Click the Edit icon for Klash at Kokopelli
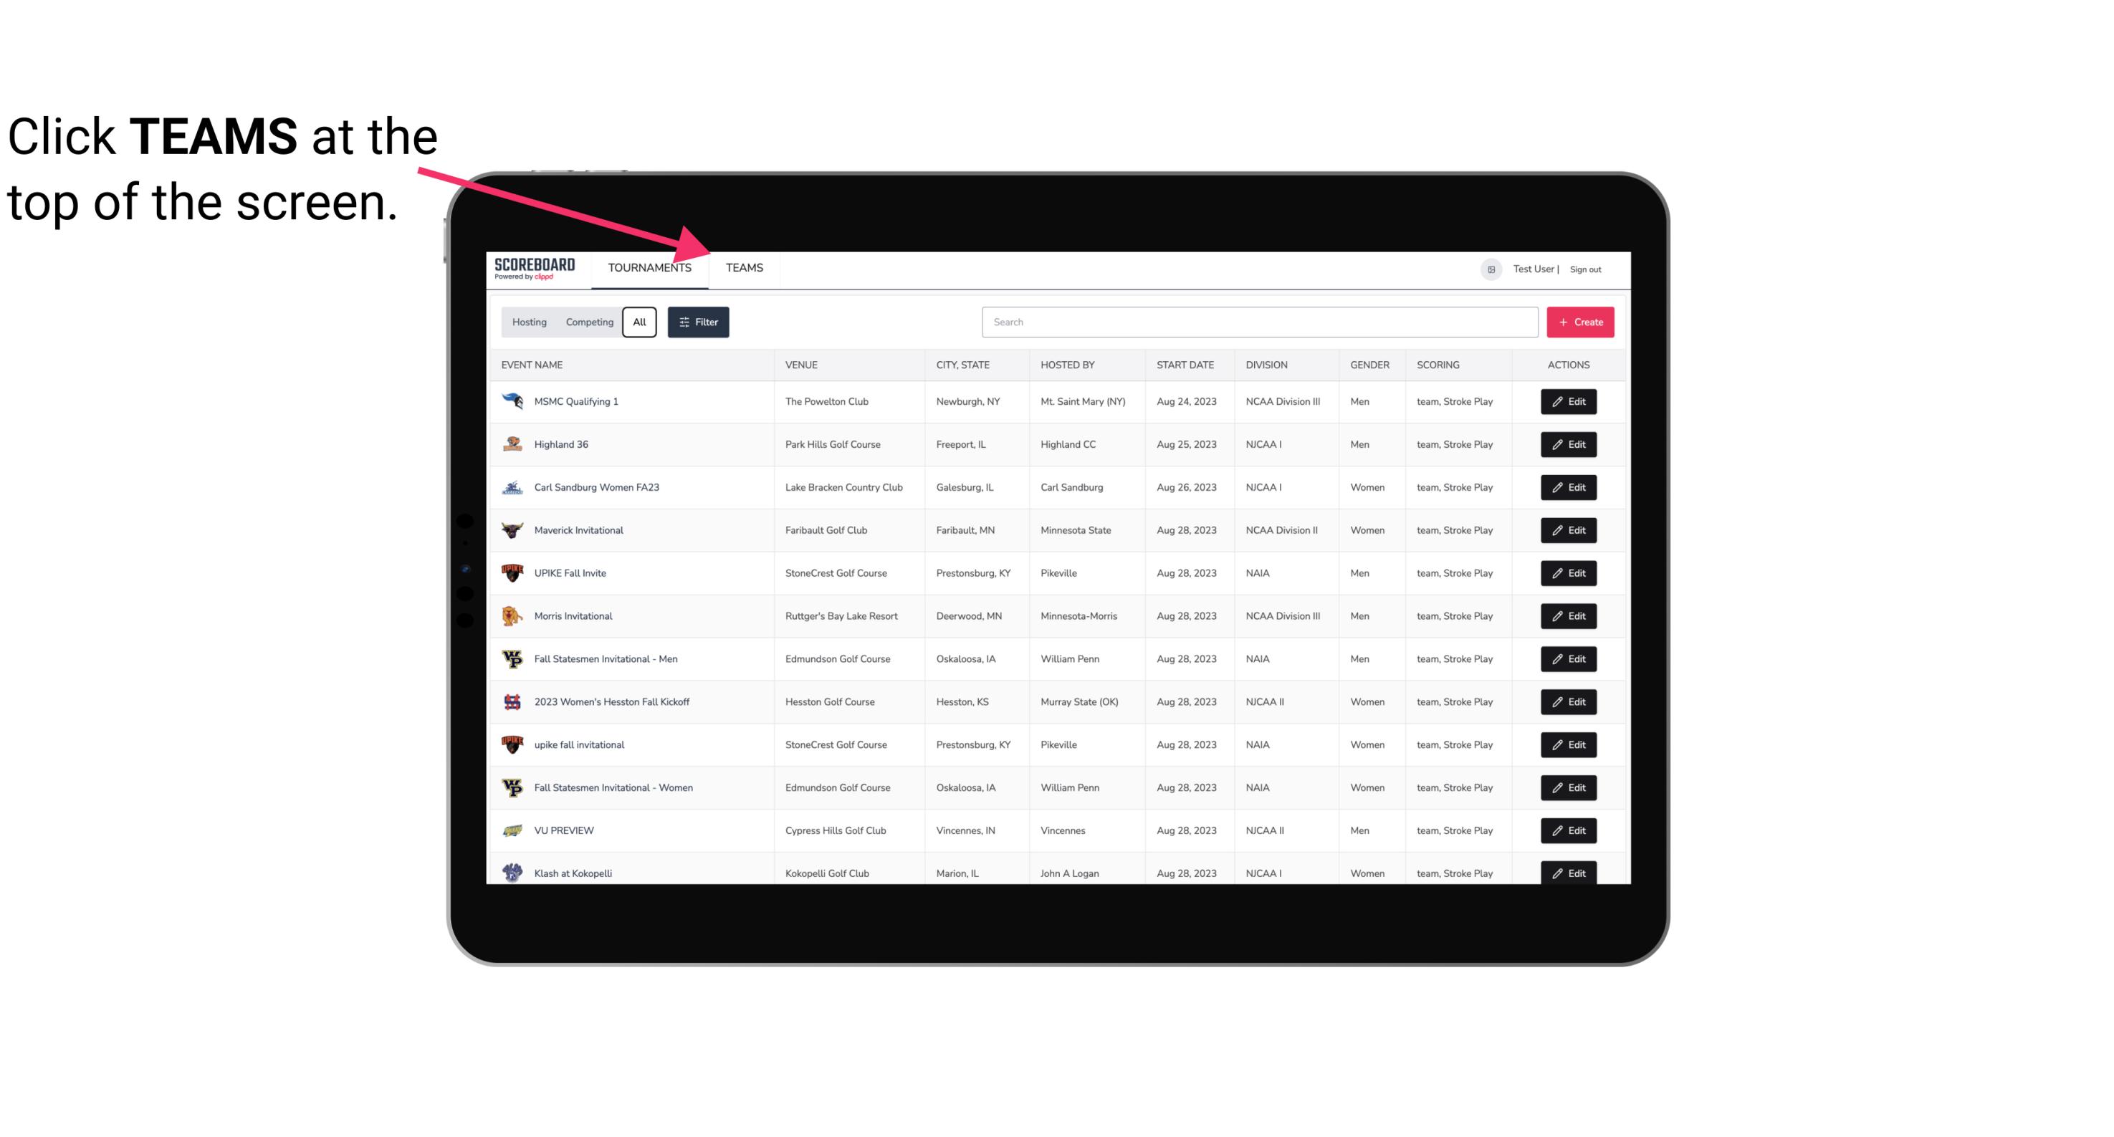This screenshot has width=2114, height=1137. pos(1568,873)
